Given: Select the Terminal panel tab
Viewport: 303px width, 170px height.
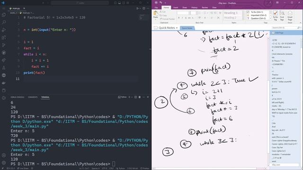Looking at the screenshot, I should [x=45, y=97].
